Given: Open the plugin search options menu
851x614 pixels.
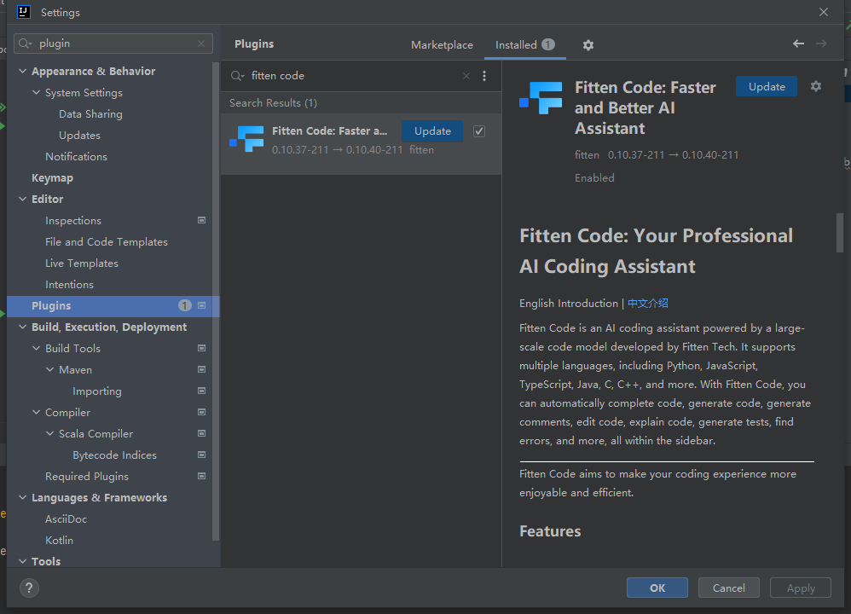Looking at the screenshot, I should (484, 76).
